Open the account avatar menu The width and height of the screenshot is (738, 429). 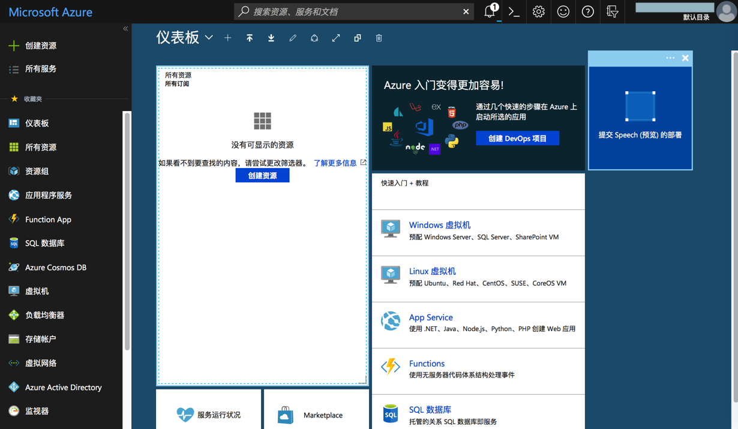click(x=726, y=11)
